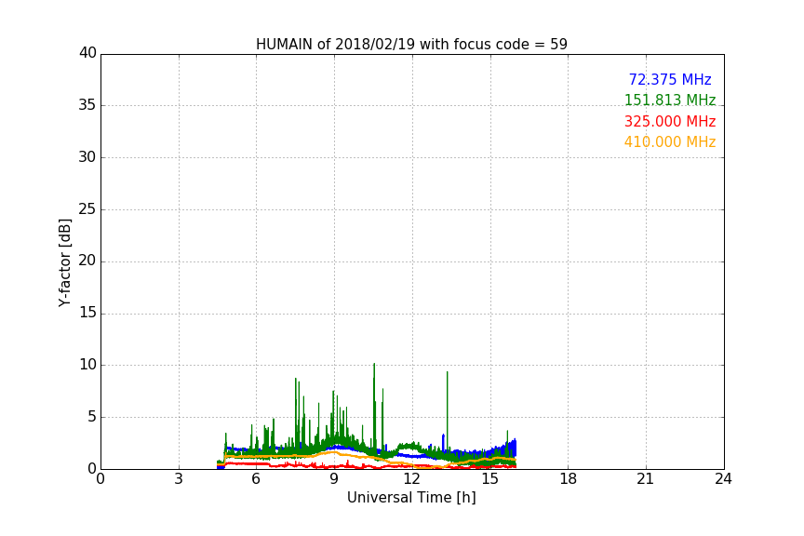The width and height of the screenshot is (804, 536).
Task: Click the x-axis tick value 18
Action: pyautogui.click(x=569, y=479)
